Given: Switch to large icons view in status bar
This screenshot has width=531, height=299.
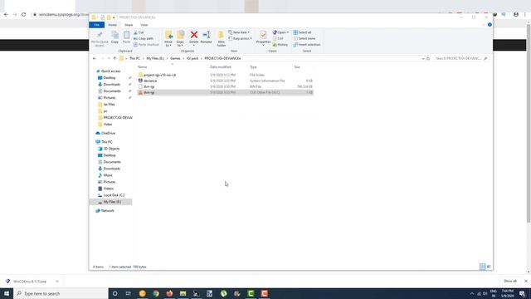Looking at the screenshot, I should (489, 267).
